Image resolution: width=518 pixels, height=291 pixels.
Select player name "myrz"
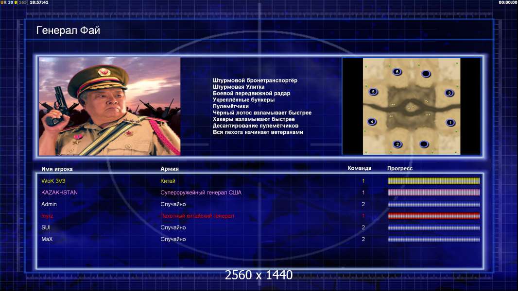pos(47,216)
